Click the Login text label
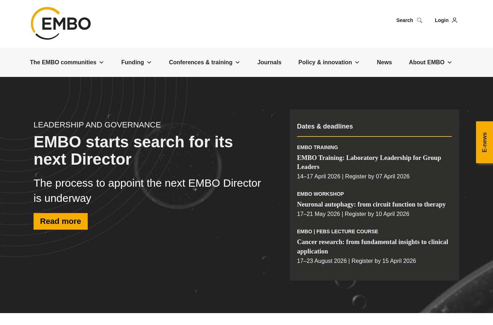The image size is (493, 325). [441, 20]
